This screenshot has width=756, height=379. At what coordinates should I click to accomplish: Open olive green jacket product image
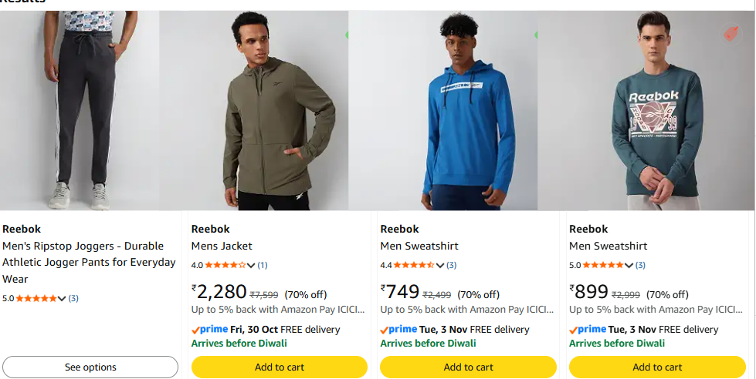coord(254,111)
